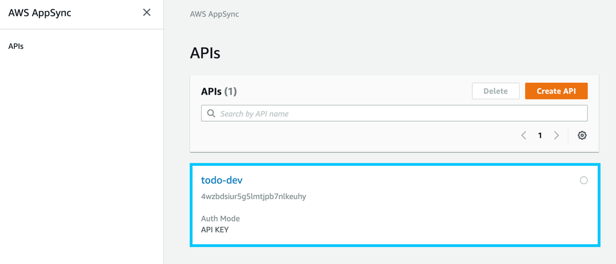Click the AWS AppSync breadcrumb link

tap(215, 14)
